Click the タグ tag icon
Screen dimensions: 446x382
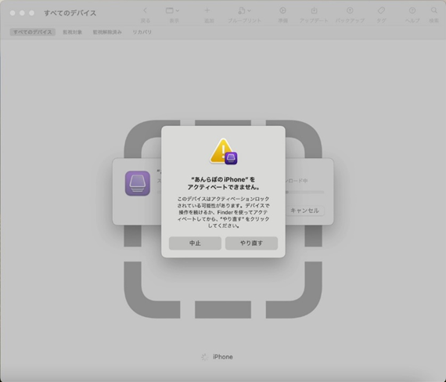(381, 10)
